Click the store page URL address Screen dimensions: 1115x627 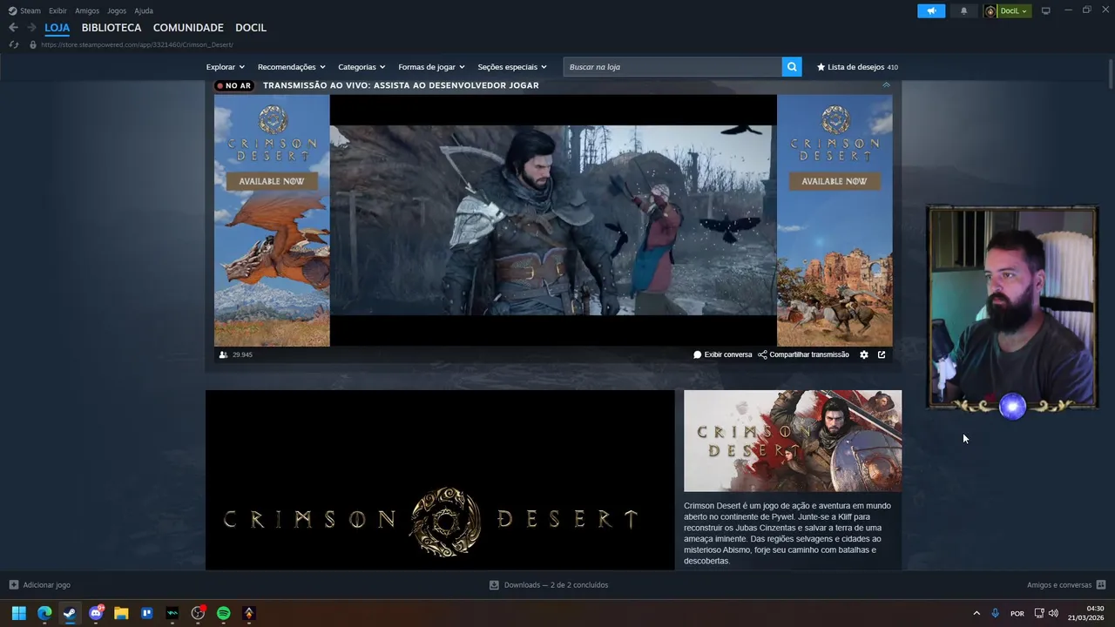[x=137, y=44]
